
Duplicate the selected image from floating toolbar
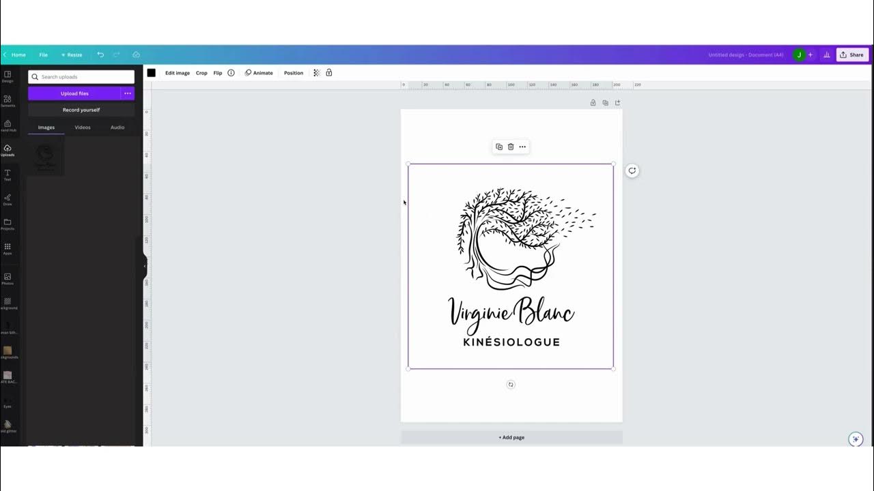point(499,147)
